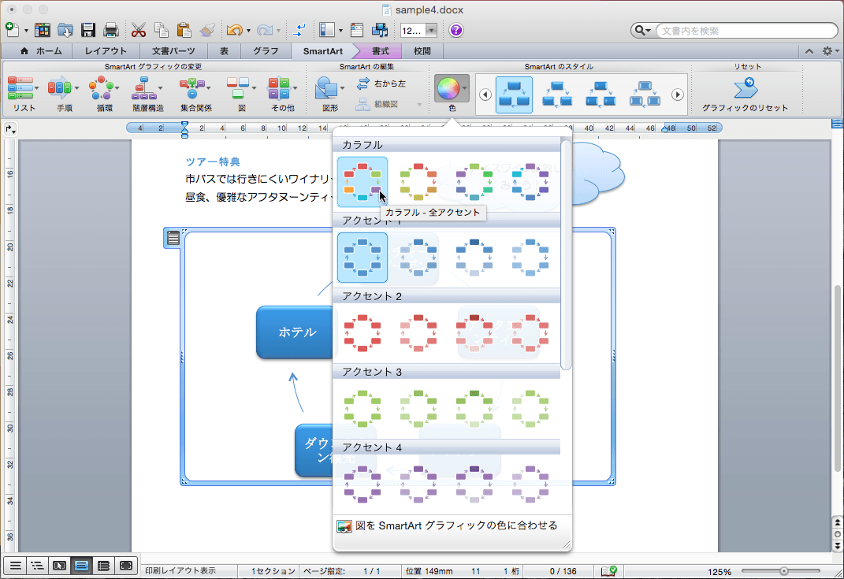844x579 pixels.
Task: Click the 図形 shape button
Action: coord(329,94)
